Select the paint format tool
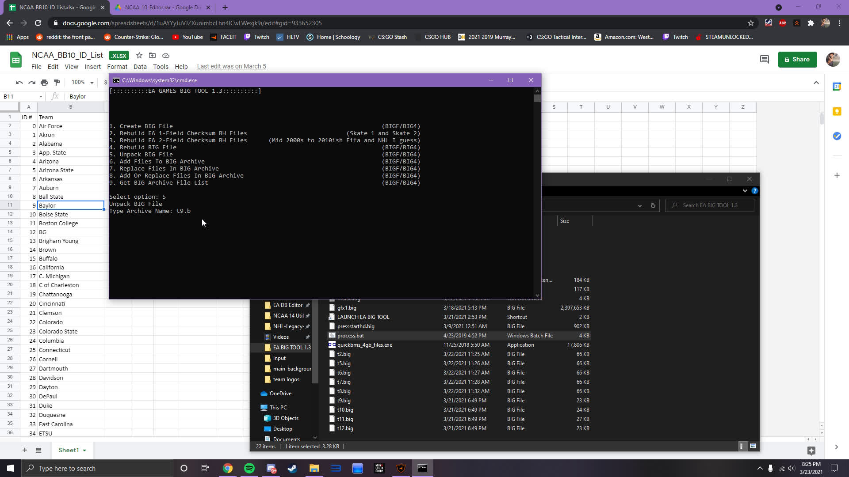 pos(57,83)
